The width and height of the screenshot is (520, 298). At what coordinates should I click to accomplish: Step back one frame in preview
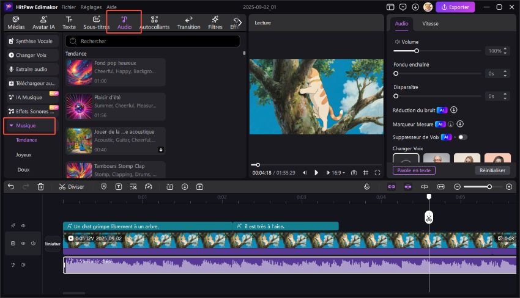[x=305, y=172]
